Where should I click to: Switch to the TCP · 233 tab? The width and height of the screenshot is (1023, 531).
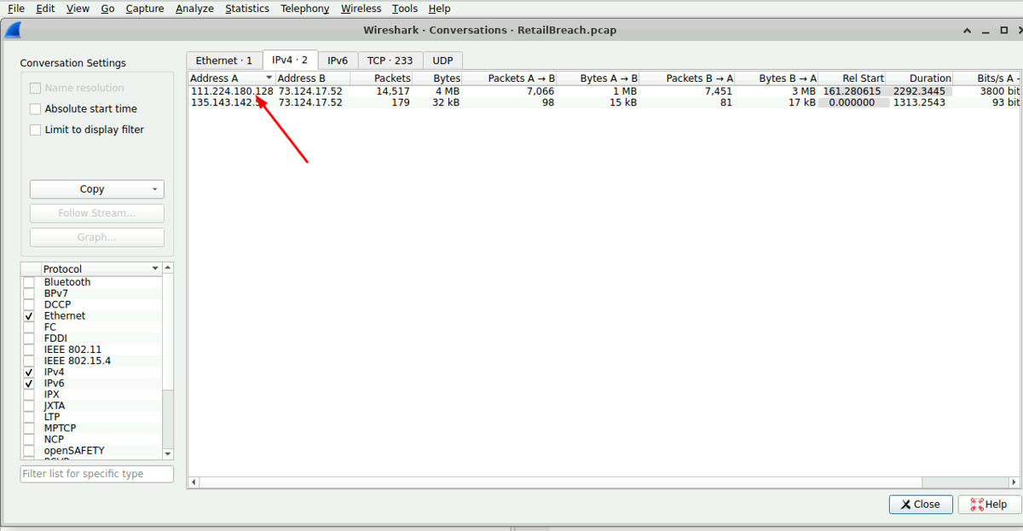coord(390,61)
